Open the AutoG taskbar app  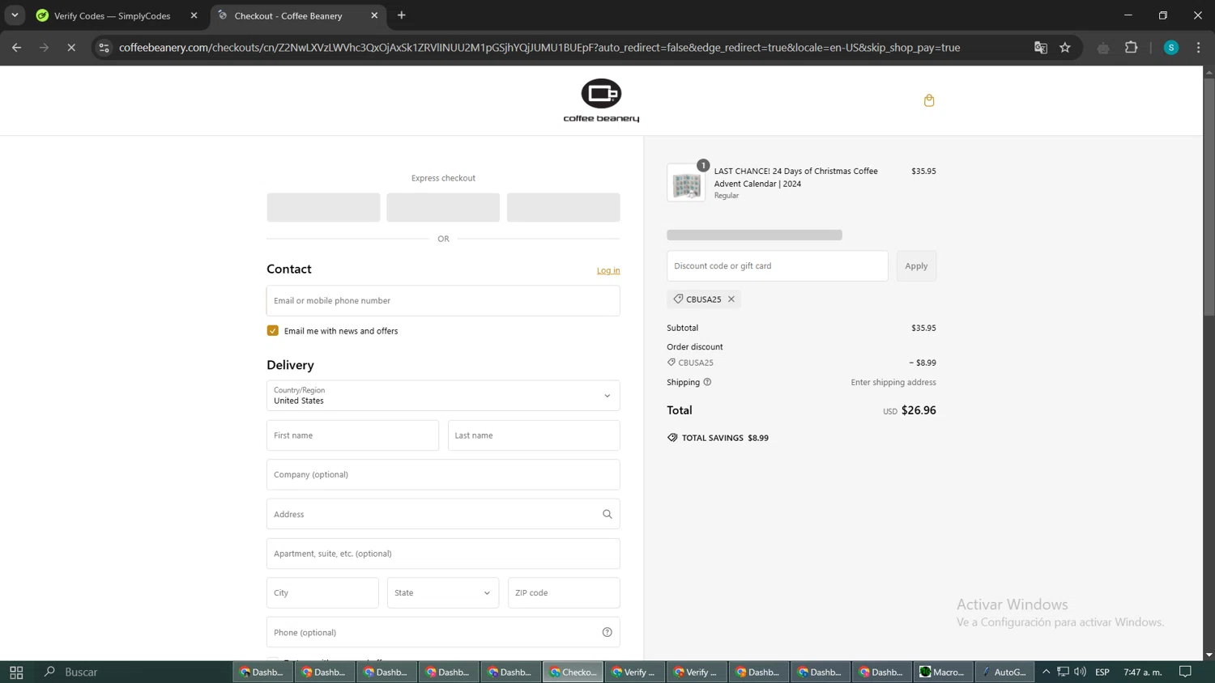point(1004,672)
